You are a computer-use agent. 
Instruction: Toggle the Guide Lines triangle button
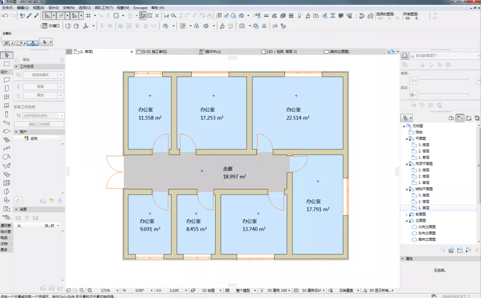click(x=47, y=15)
